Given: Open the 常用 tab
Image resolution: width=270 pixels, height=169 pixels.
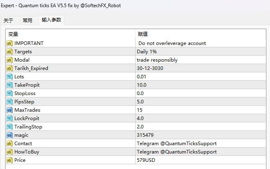Looking at the screenshot, I should tap(28, 20).
